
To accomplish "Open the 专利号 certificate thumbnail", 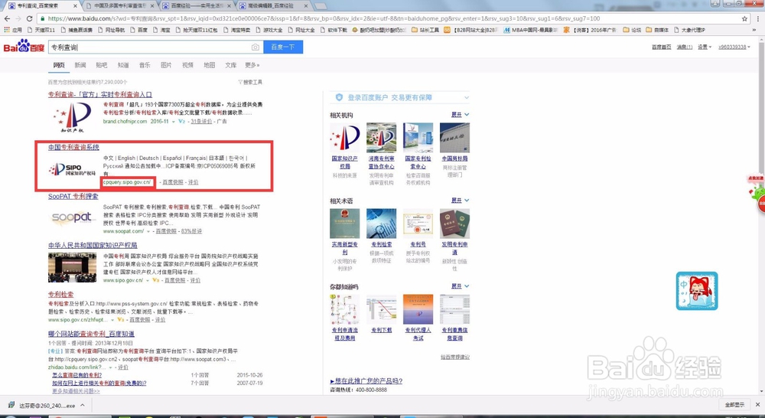I will pos(418,224).
